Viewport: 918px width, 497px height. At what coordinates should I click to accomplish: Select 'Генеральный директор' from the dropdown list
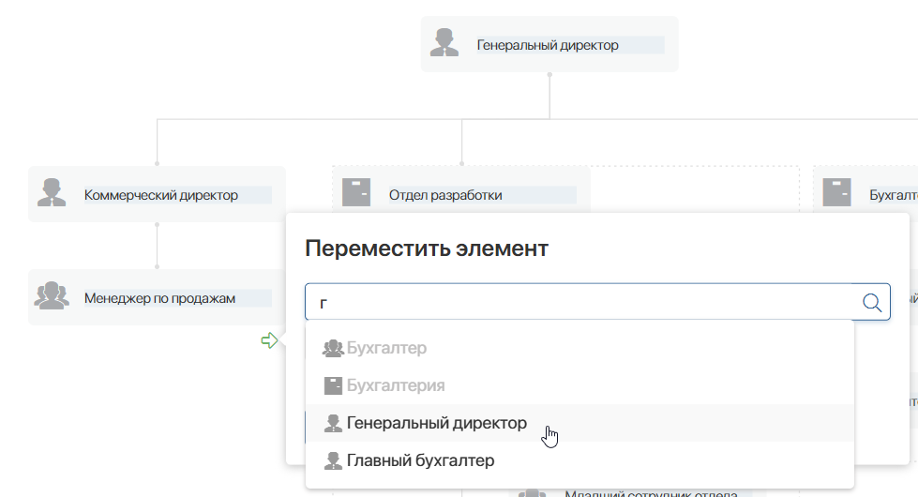point(579,423)
